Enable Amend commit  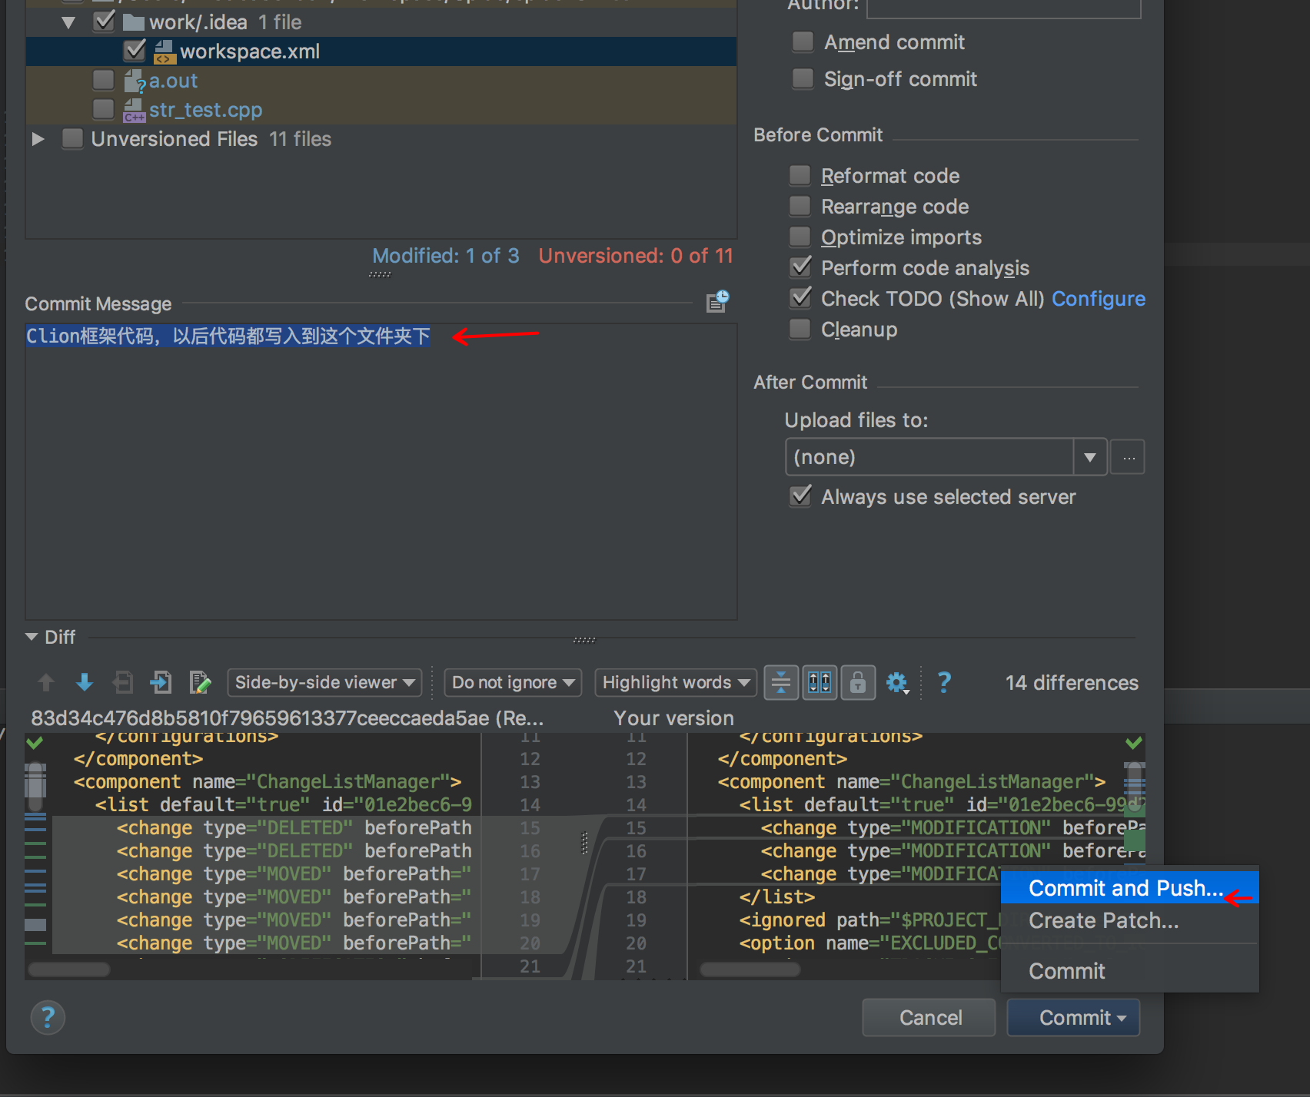pyautogui.click(x=803, y=41)
